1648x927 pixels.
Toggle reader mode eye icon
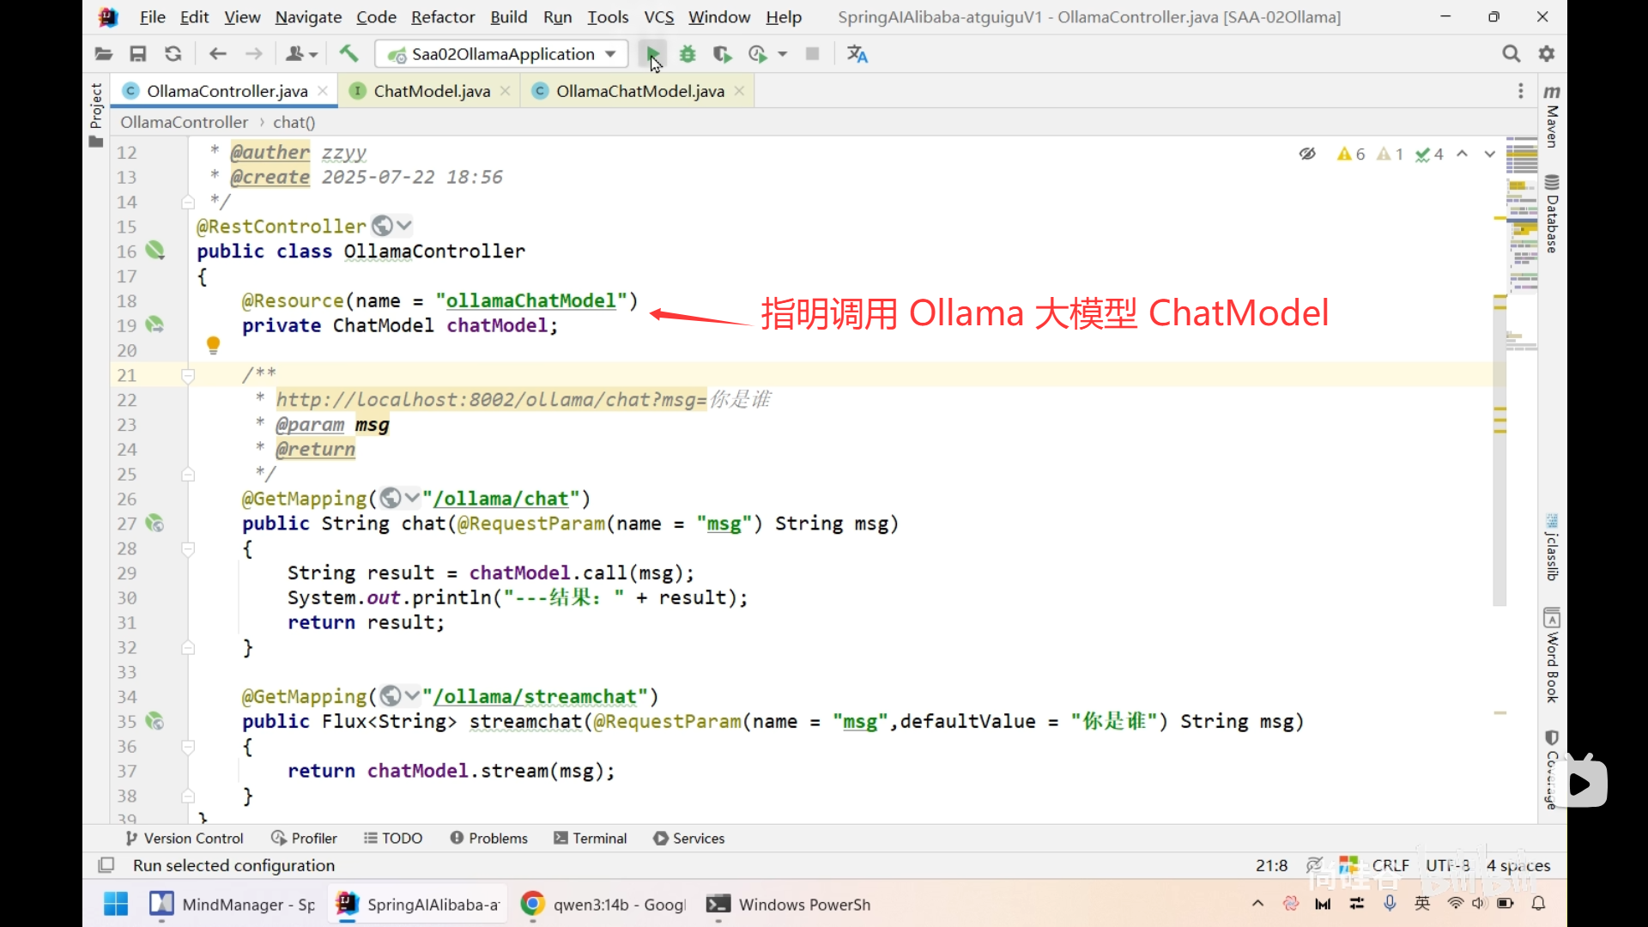(1307, 154)
